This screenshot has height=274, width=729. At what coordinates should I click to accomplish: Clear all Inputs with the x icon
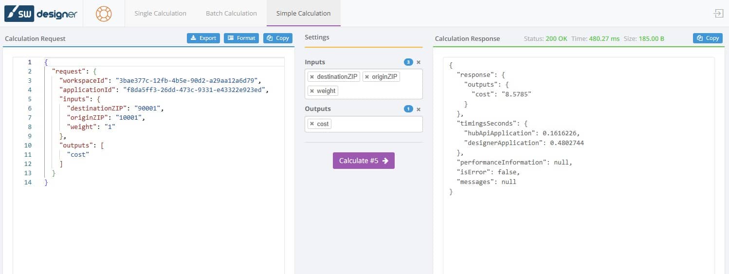[x=419, y=62]
